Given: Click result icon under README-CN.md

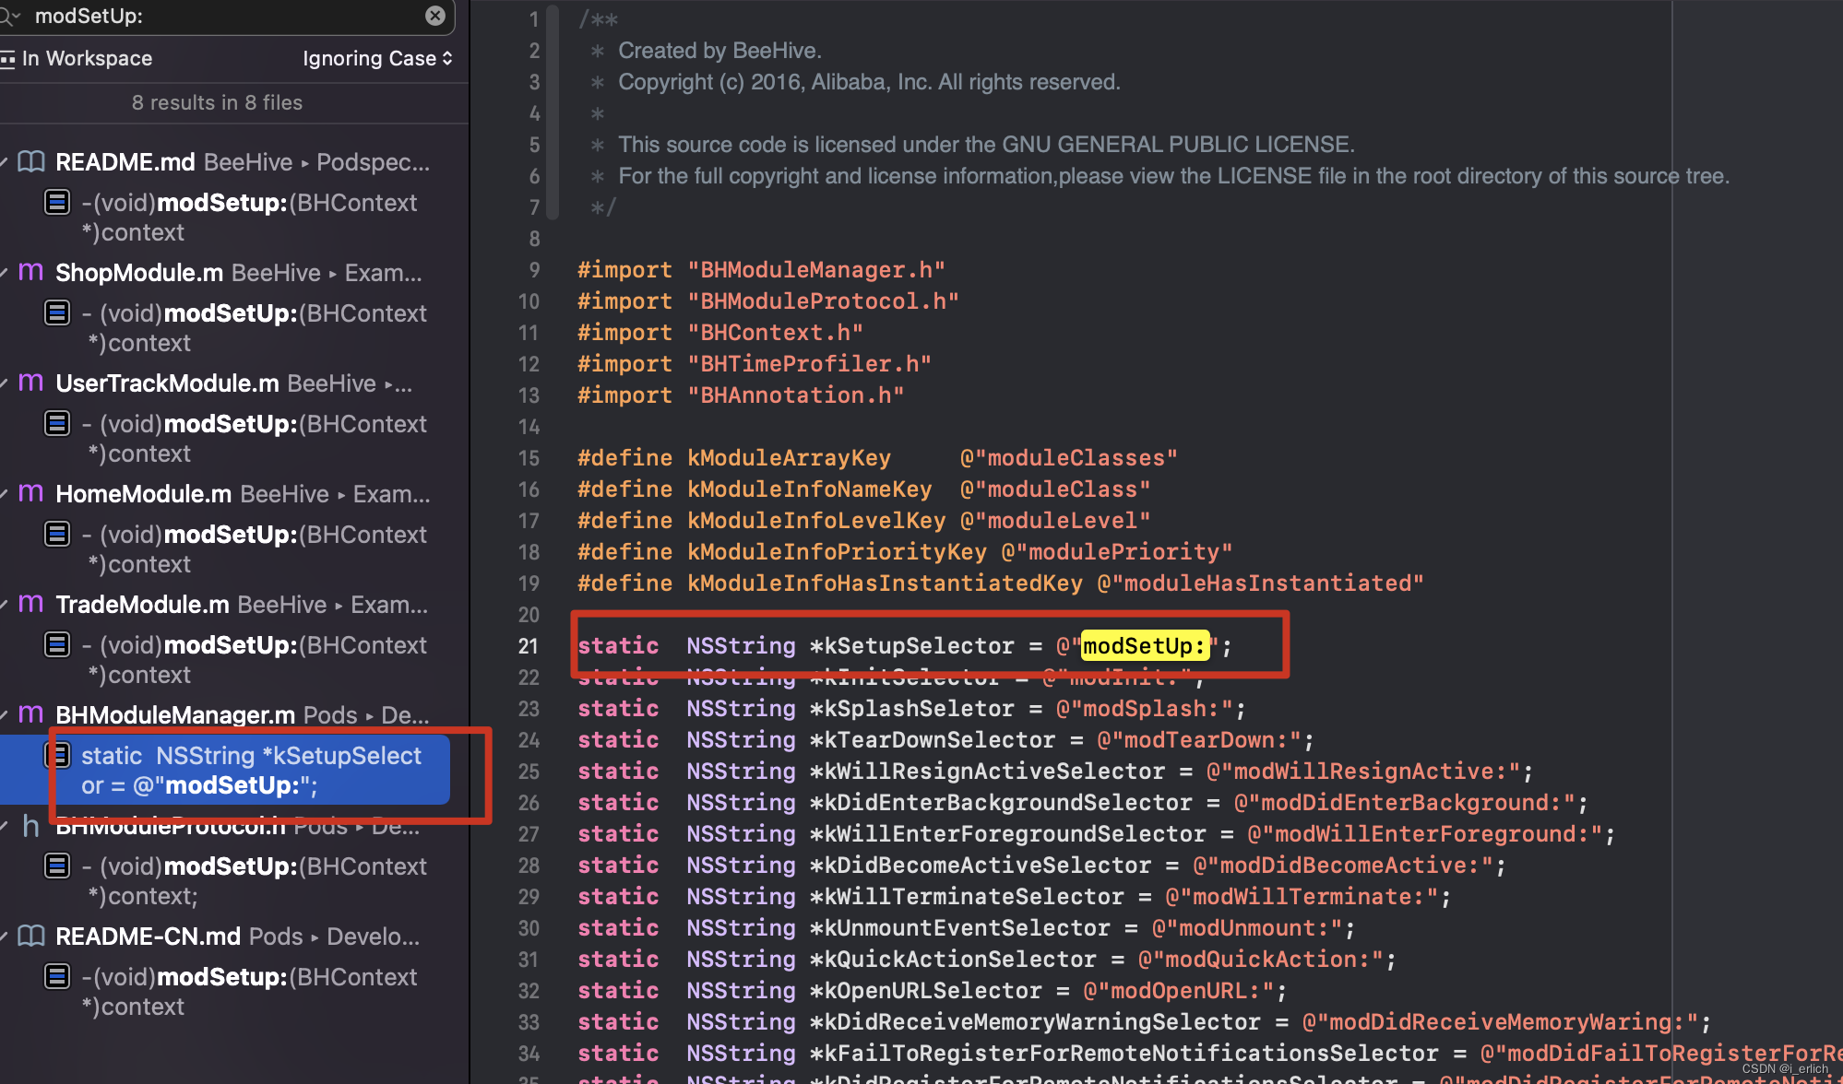Looking at the screenshot, I should [57, 976].
